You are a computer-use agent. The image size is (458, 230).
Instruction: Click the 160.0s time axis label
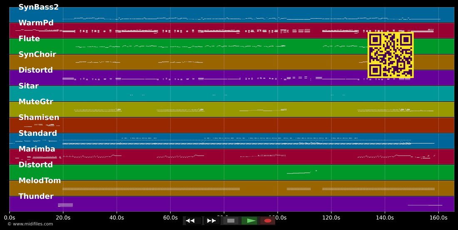pyautogui.click(x=438, y=218)
